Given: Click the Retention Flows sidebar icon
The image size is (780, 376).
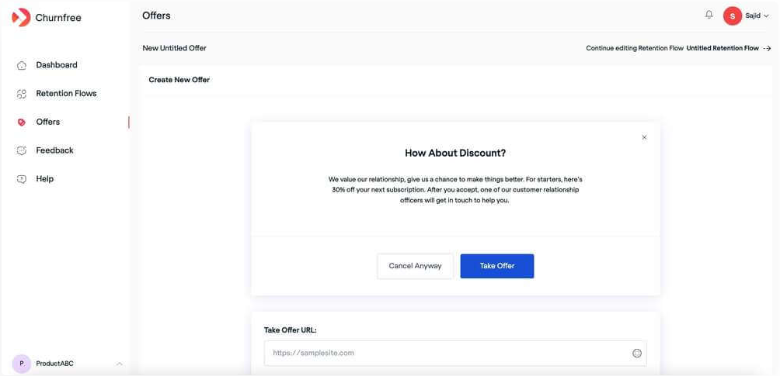Looking at the screenshot, I should click(x=22, y=94).
